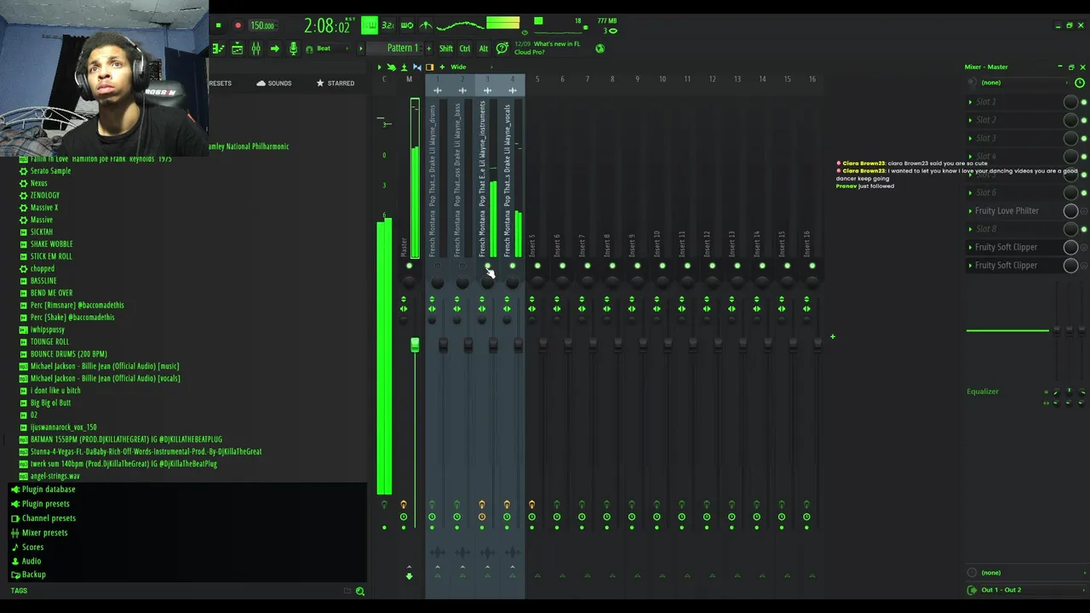Select the Insert 3 instruments track label
Image resolution: width=1090 pixels, height=613 pixels.
(482, 180)
